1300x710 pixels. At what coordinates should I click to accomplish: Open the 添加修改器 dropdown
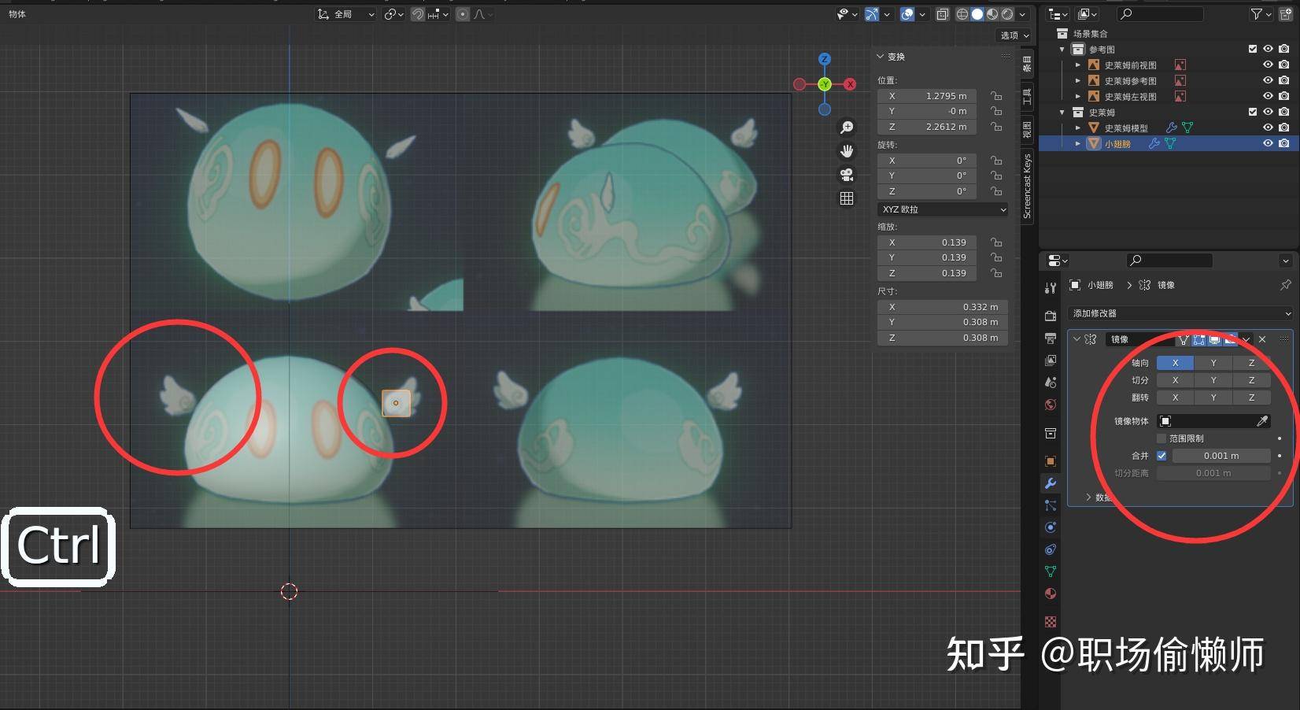pos(1180,313)
